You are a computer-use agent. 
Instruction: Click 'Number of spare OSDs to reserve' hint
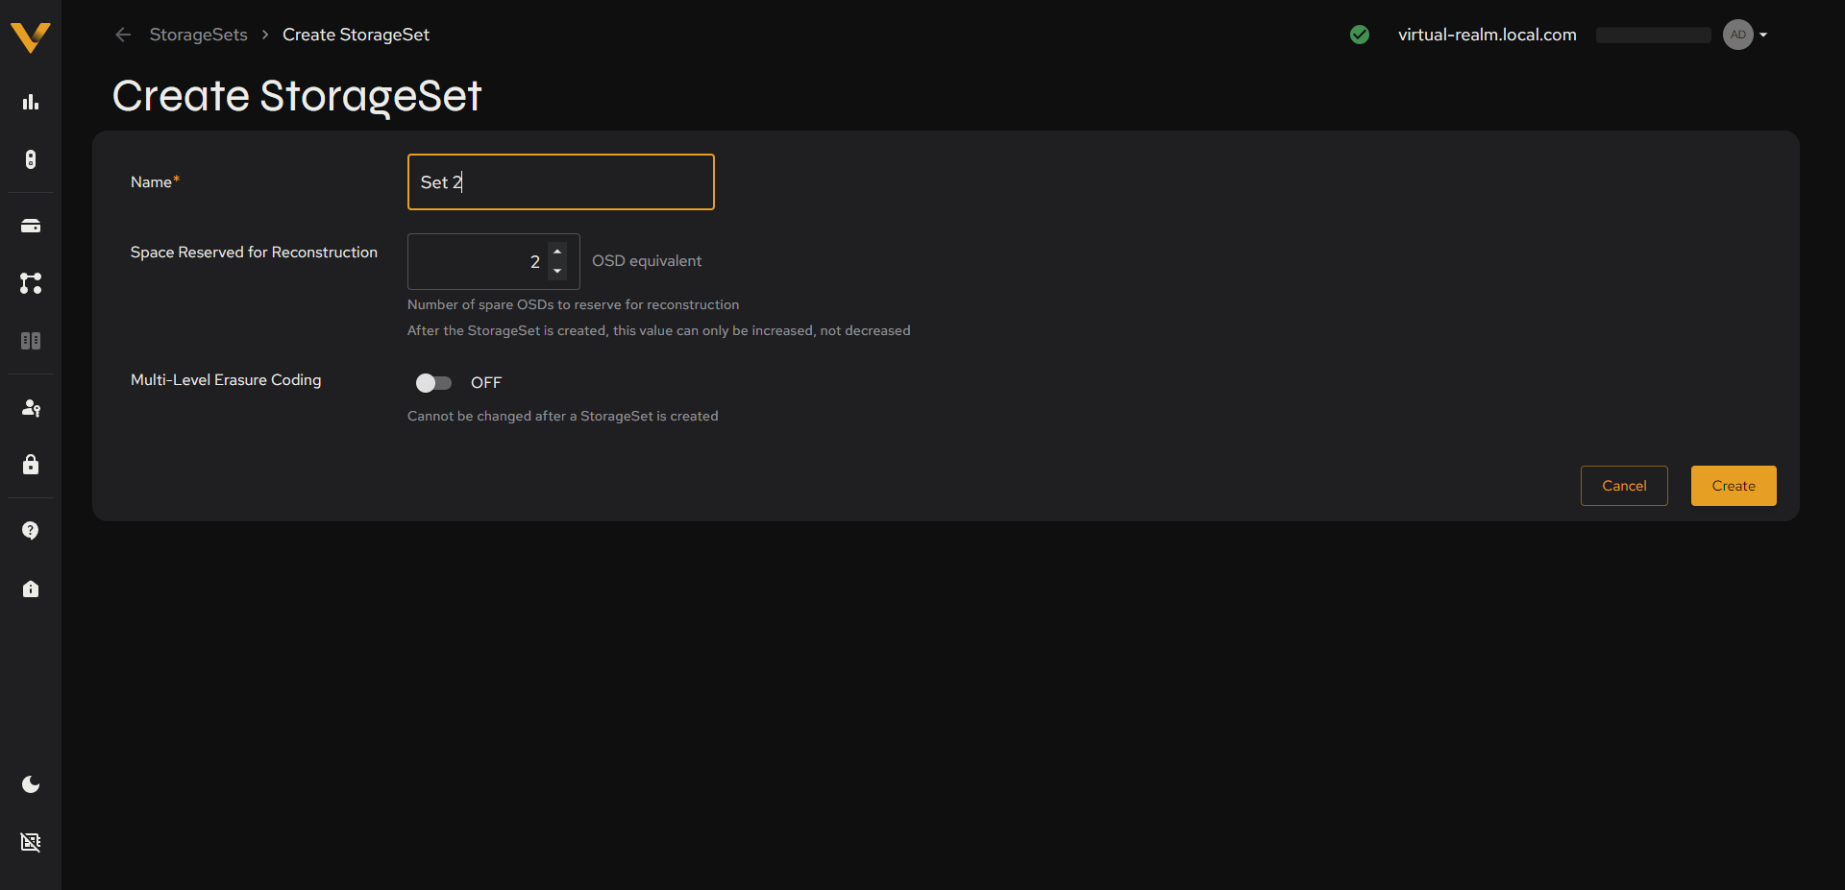[574, 304]
